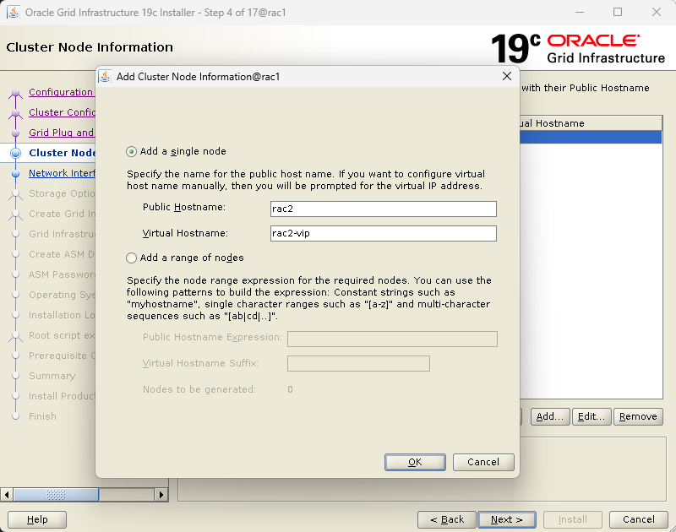Close the Add Cluster Node Information dialog

[x=507, y=76]
